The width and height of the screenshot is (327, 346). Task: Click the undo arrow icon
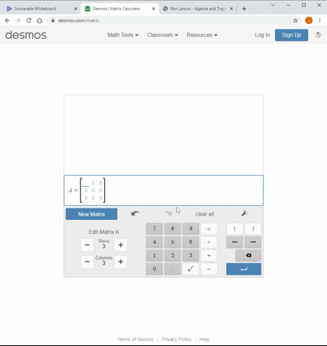[136, 213]
